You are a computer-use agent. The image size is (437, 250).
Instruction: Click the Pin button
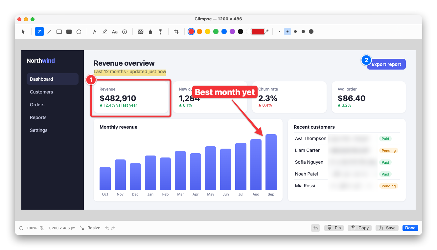click(x=334, y=228)
